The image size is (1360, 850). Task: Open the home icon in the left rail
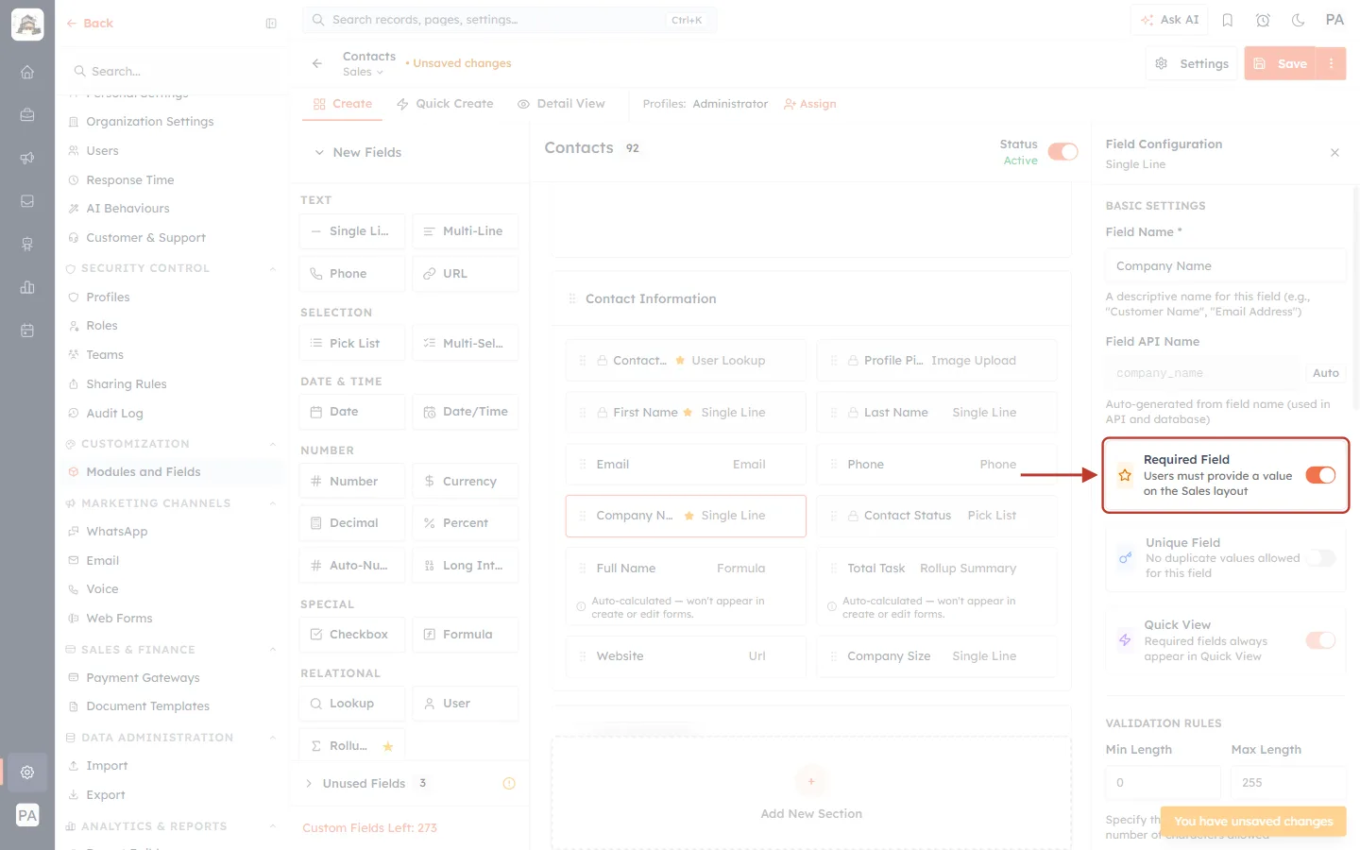(x=27, y=72)
